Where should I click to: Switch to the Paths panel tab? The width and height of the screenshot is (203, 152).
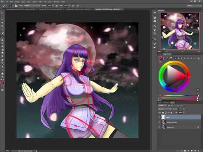(160, 103)
